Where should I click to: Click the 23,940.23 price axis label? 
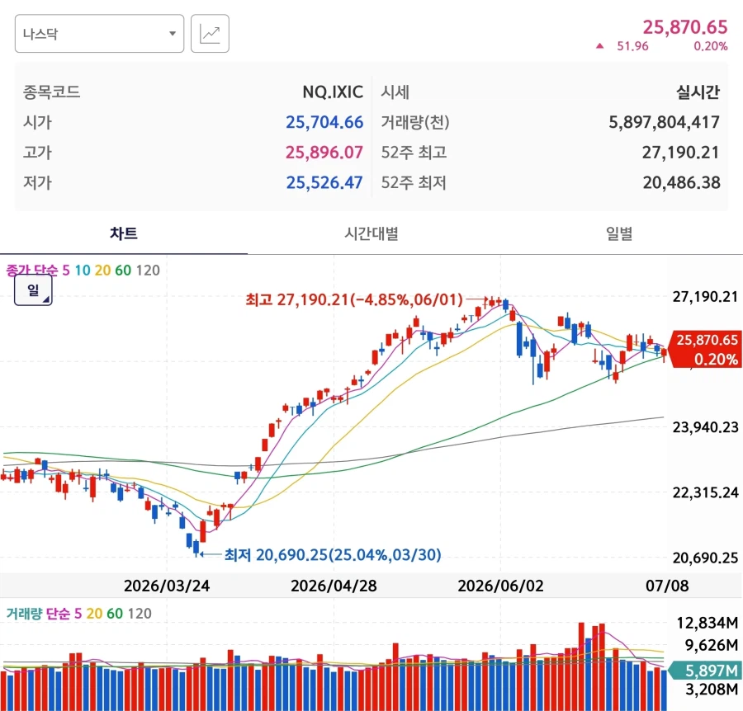pyautogui.click(x=706, y=427)
